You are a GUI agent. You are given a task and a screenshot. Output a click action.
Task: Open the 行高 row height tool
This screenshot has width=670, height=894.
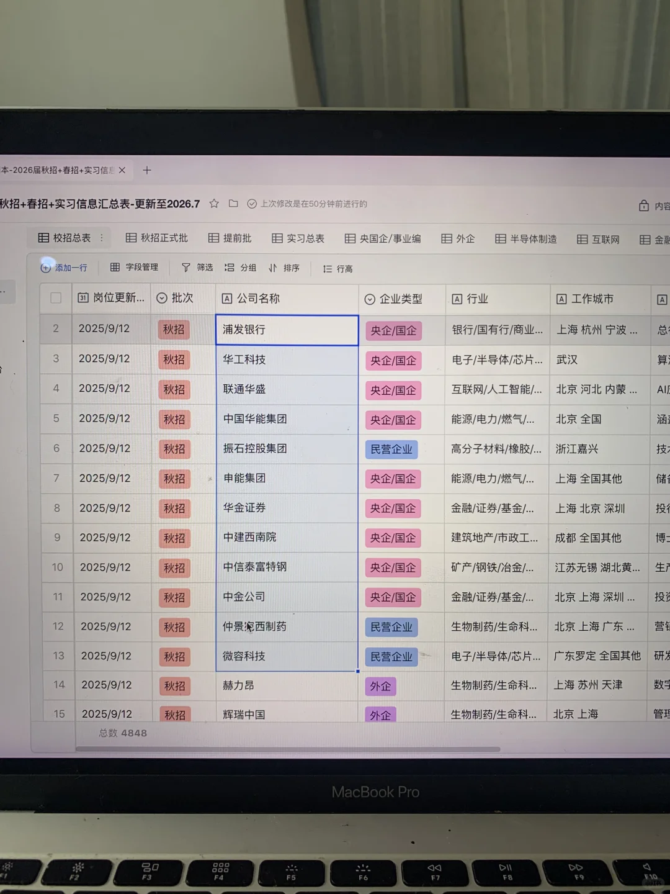(x=338, y=269)
